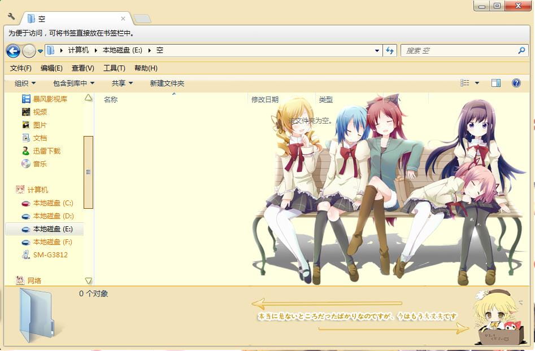The width and height of the screenshot is (535, 351).
Task: Select 计算机 in the address path
Action: [78, 50]
